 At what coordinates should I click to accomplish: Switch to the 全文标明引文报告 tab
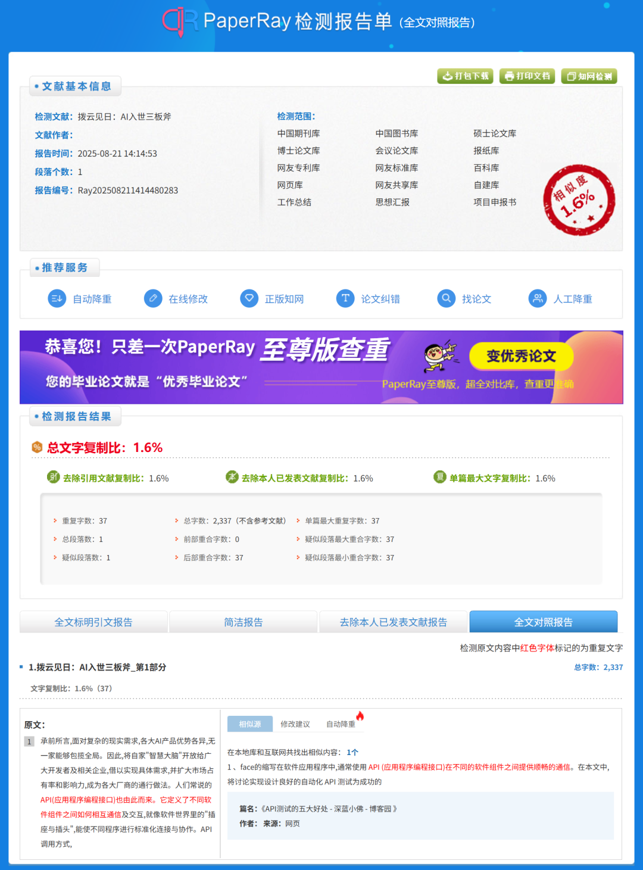[x=93, y=622]
